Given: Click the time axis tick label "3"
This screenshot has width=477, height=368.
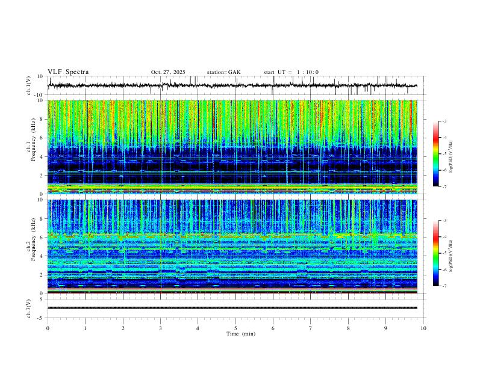Looking at the screenshot, I should [x=160, y=328].
